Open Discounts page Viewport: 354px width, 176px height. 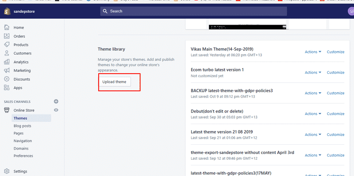tap(22, 79)
